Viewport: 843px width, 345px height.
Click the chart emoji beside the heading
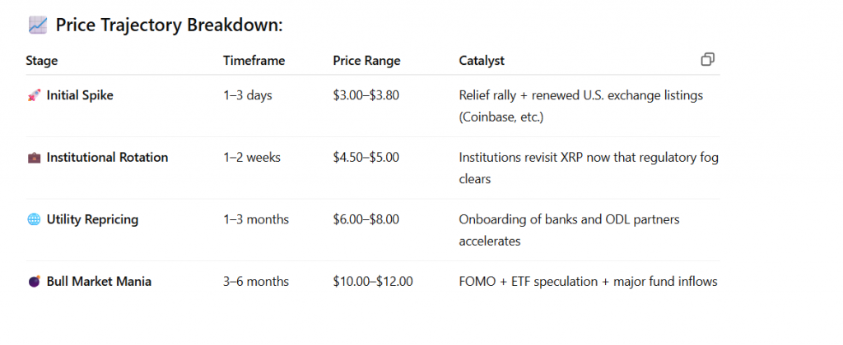[37, 25]
